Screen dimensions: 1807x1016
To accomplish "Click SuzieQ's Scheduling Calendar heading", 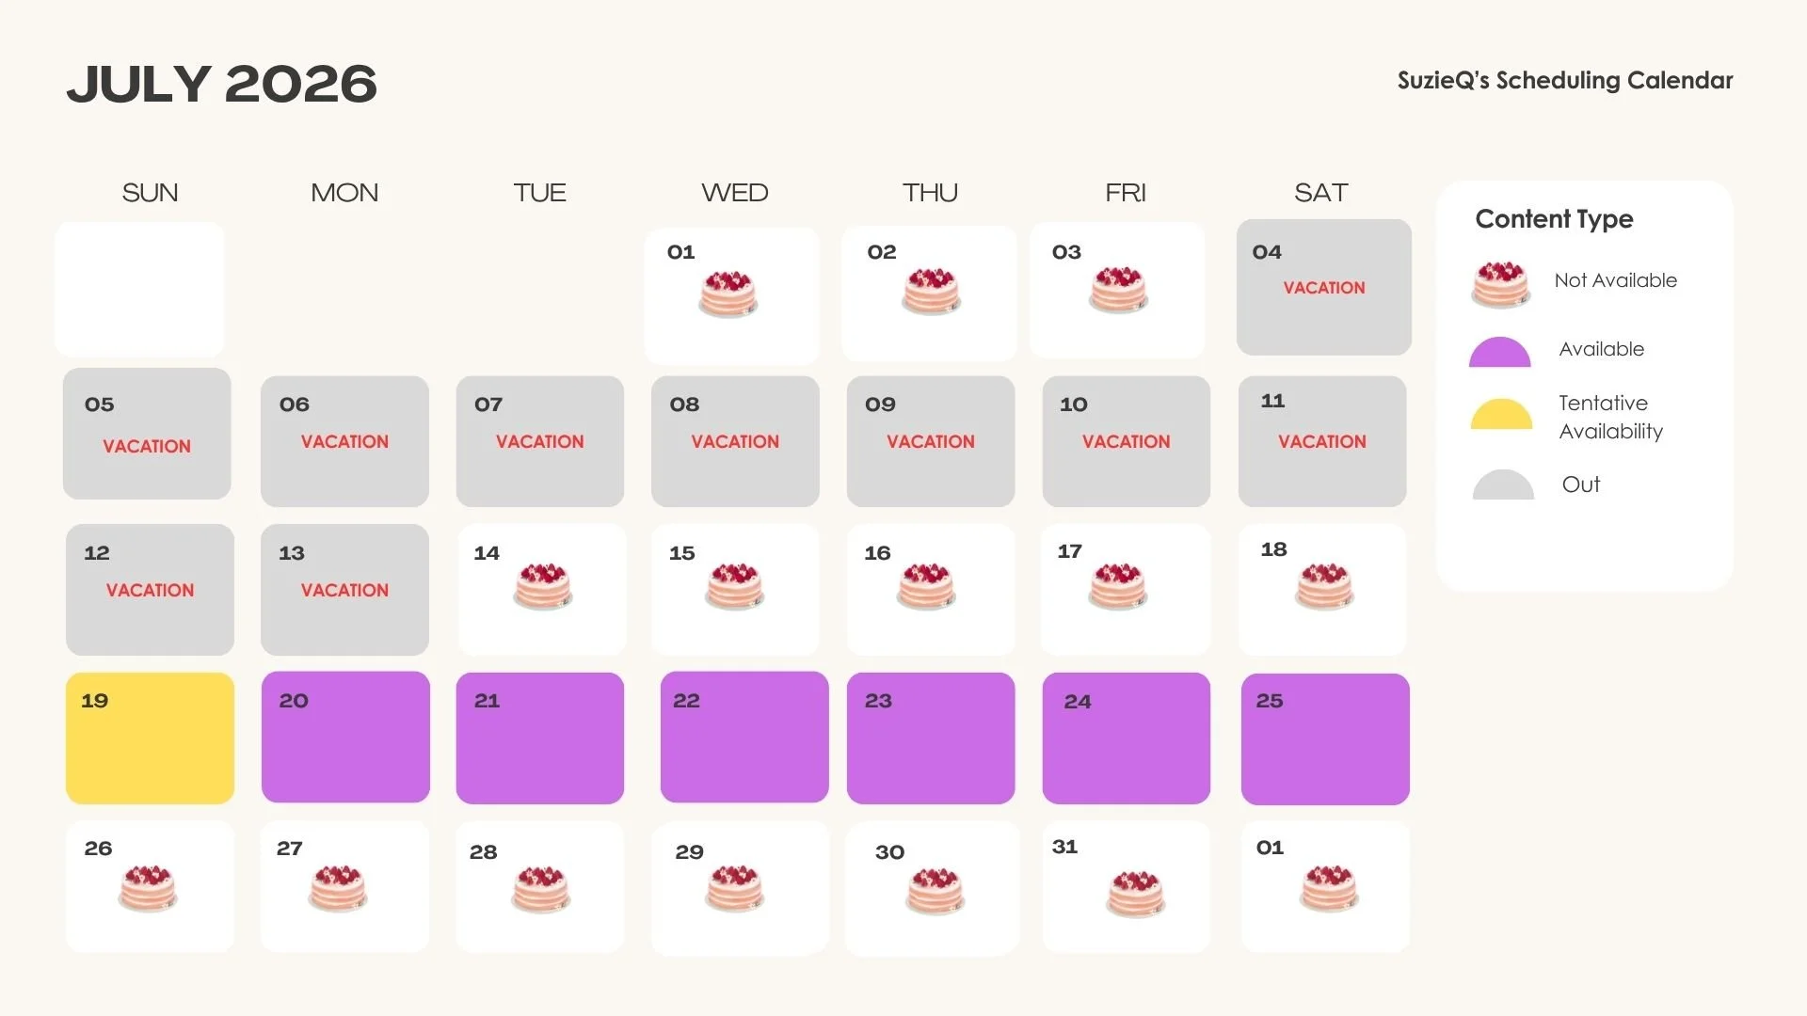I will (x=1565, y=81).
